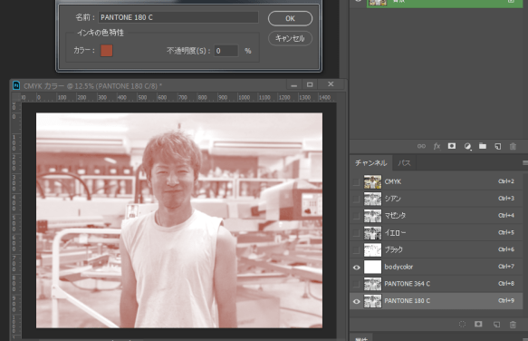
Task: Toggle visibility of the ブラック channel
Action: point(356,250)
